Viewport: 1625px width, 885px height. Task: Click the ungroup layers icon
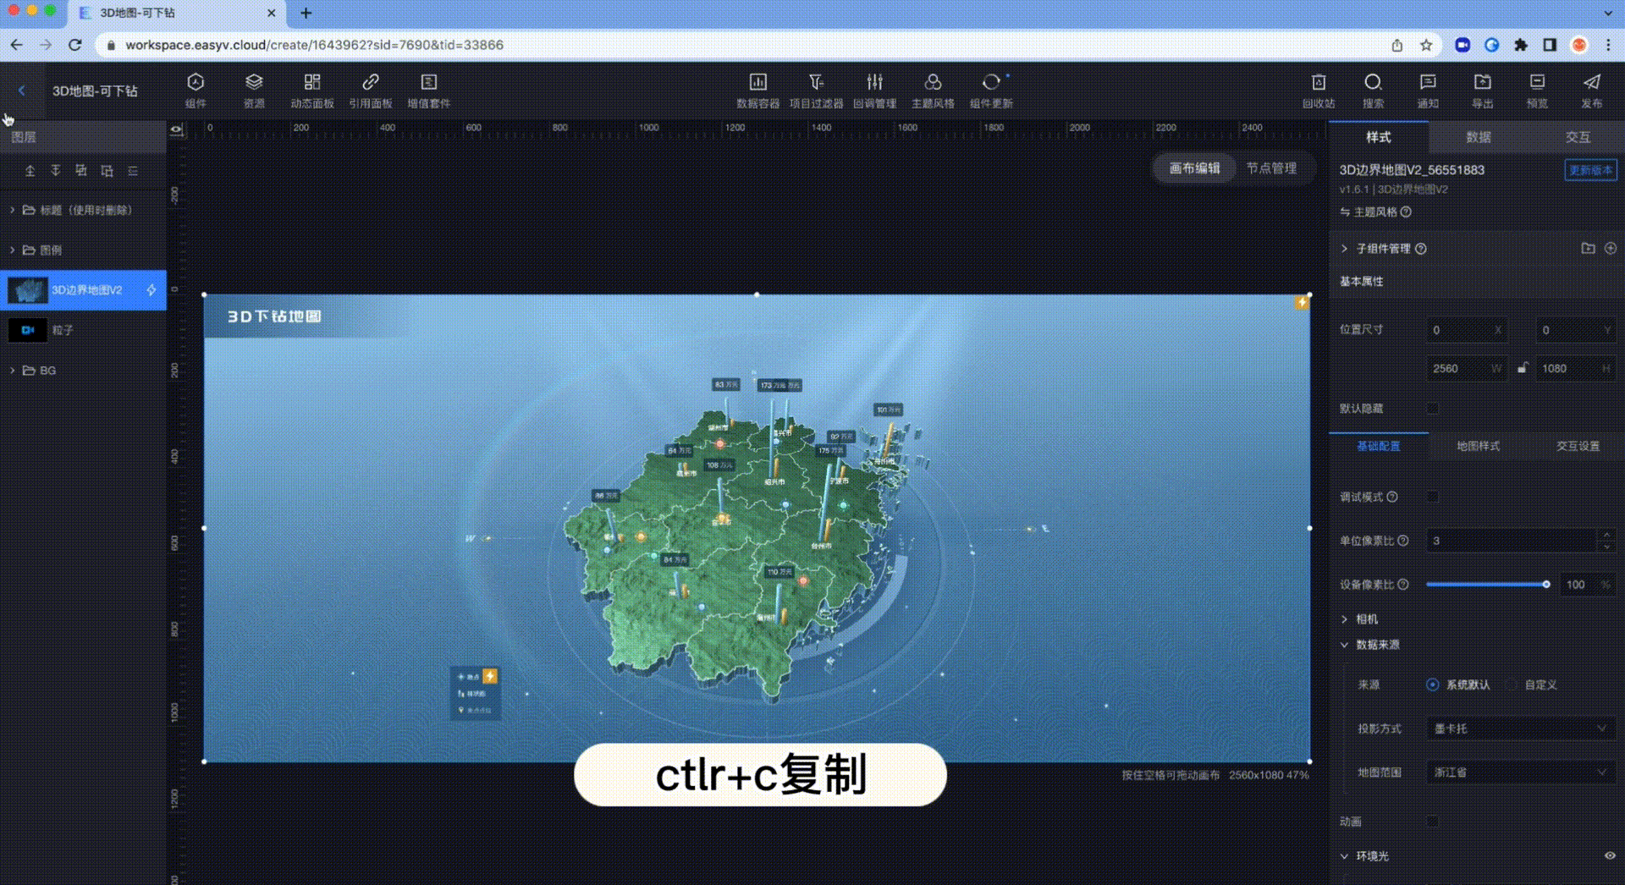coord(107,171)
